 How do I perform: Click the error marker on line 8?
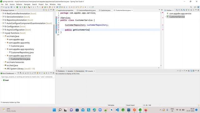point(56,30)
